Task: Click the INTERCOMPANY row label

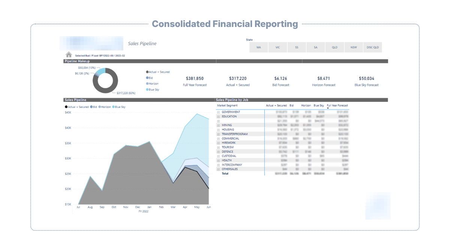Action: tap(232, 165)
